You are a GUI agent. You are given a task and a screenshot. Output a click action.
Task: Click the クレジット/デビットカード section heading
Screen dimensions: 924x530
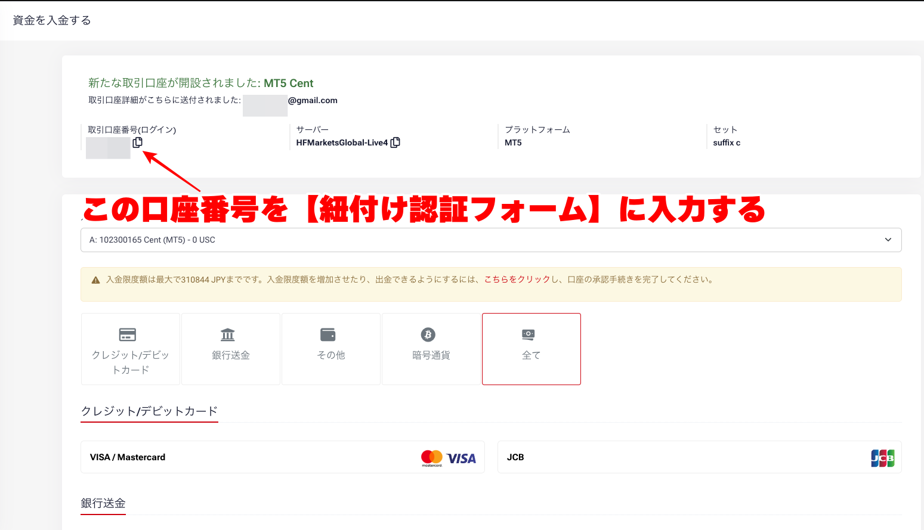click(149, 411)
